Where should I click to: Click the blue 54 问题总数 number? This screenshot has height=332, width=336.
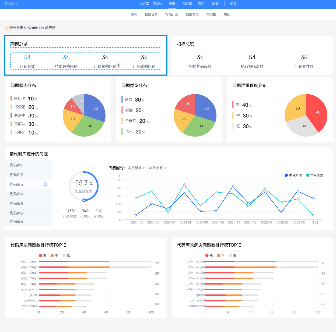click(27, 57)
